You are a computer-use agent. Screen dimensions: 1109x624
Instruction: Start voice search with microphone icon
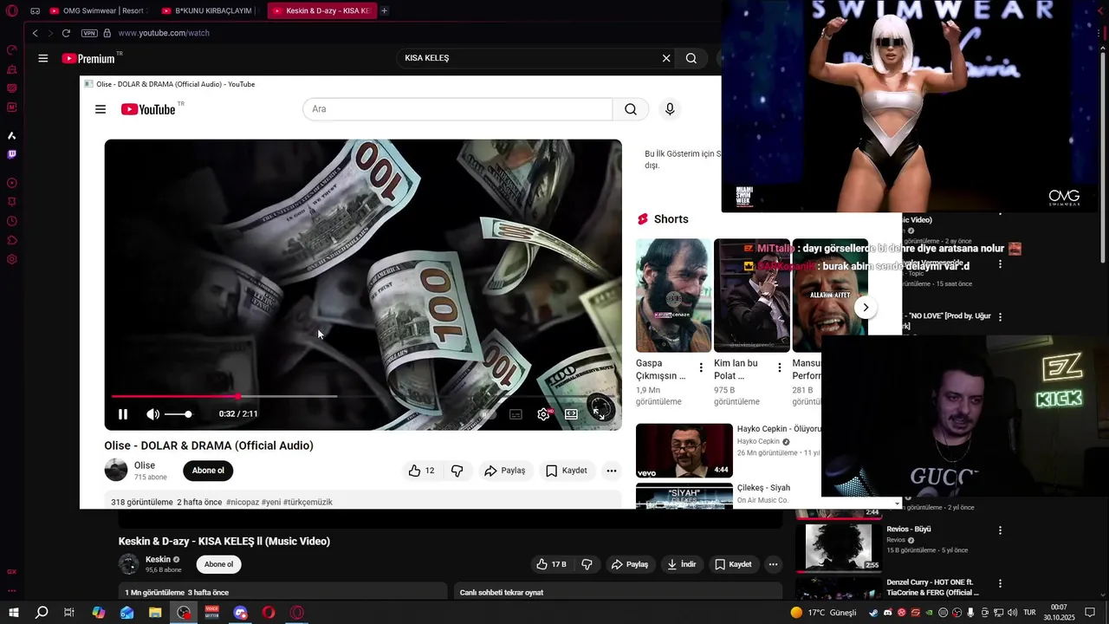click(670, 109)
